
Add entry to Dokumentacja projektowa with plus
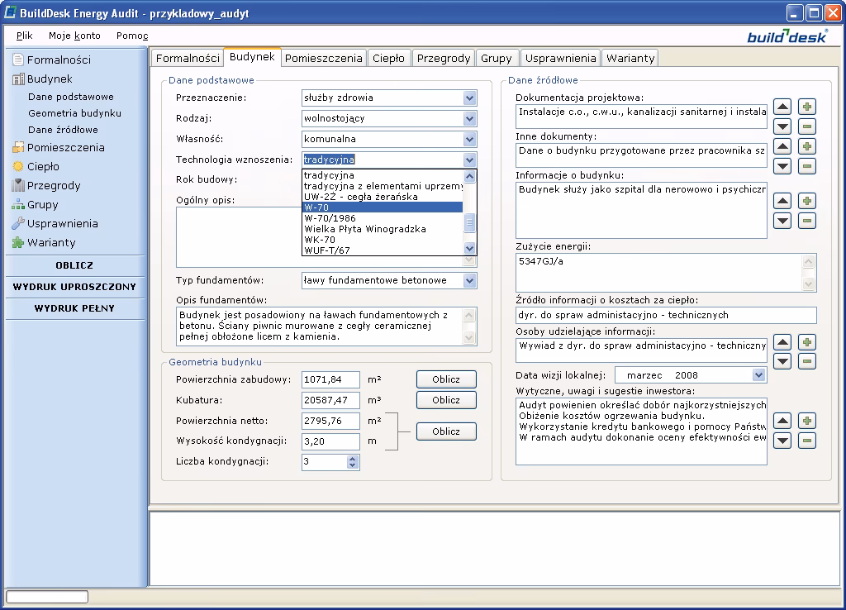[x=807, y=107]
